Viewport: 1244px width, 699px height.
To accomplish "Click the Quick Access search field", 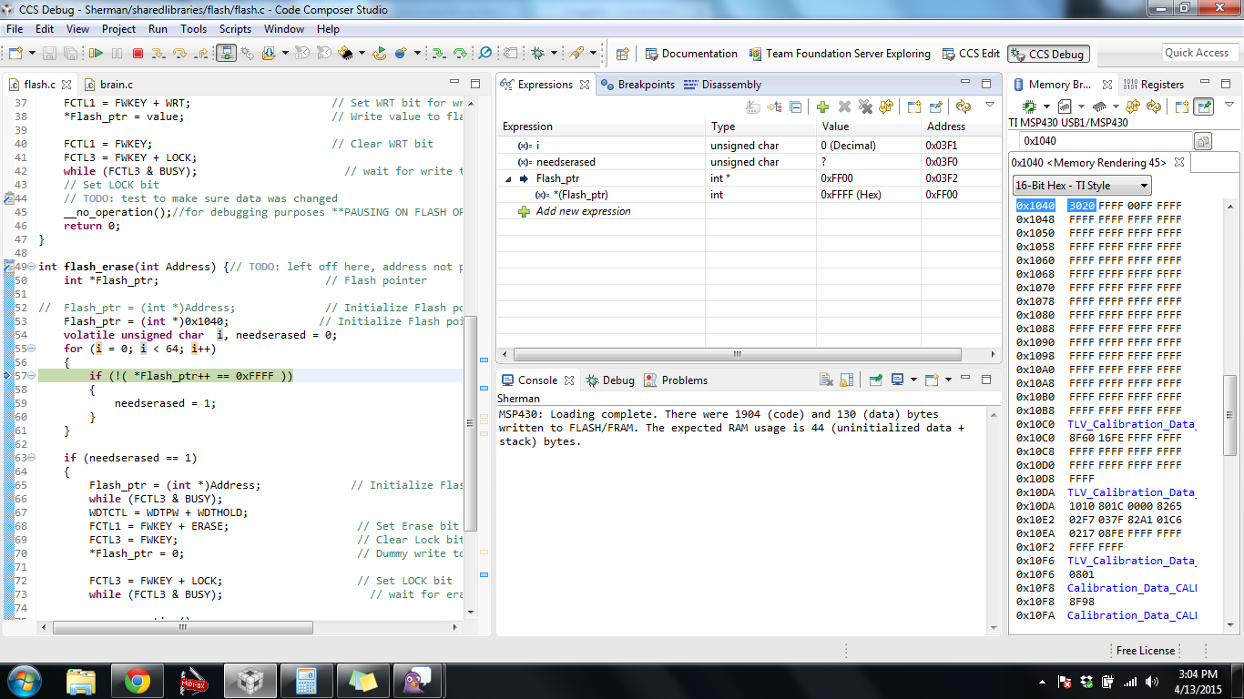I will [1200, 53].
